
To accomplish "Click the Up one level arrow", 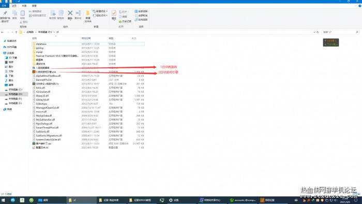I will pos(16,32).
